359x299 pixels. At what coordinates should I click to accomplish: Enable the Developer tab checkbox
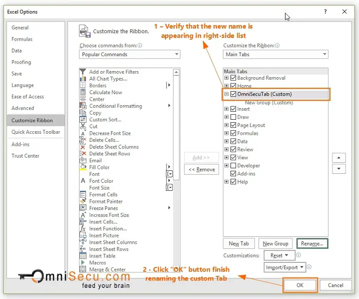233,166
